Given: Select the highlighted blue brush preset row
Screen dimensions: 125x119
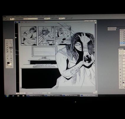Looking at the screenshot, I should pyautogui.click(x=122, y=43).
